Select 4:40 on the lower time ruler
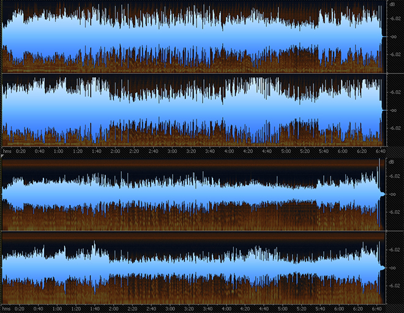This screenshot has height=313, width=404. tap(264, 309)
